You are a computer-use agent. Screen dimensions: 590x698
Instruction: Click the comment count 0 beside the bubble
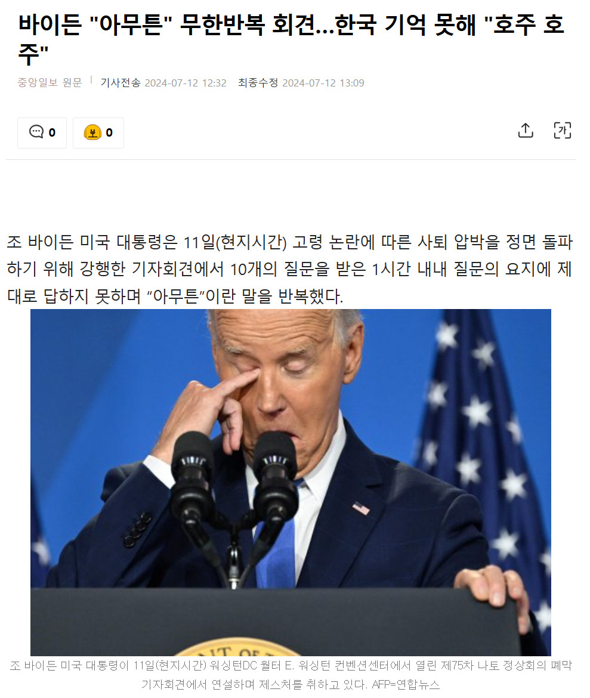52,132
